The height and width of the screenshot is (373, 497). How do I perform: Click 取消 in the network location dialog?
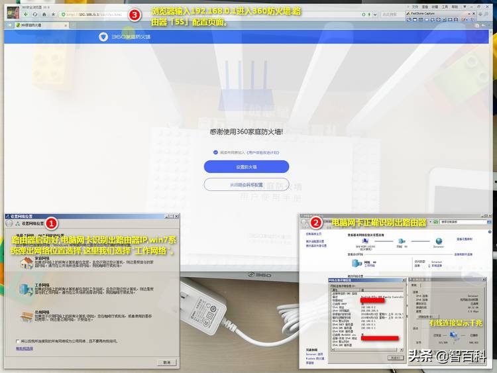coord(167,362)
